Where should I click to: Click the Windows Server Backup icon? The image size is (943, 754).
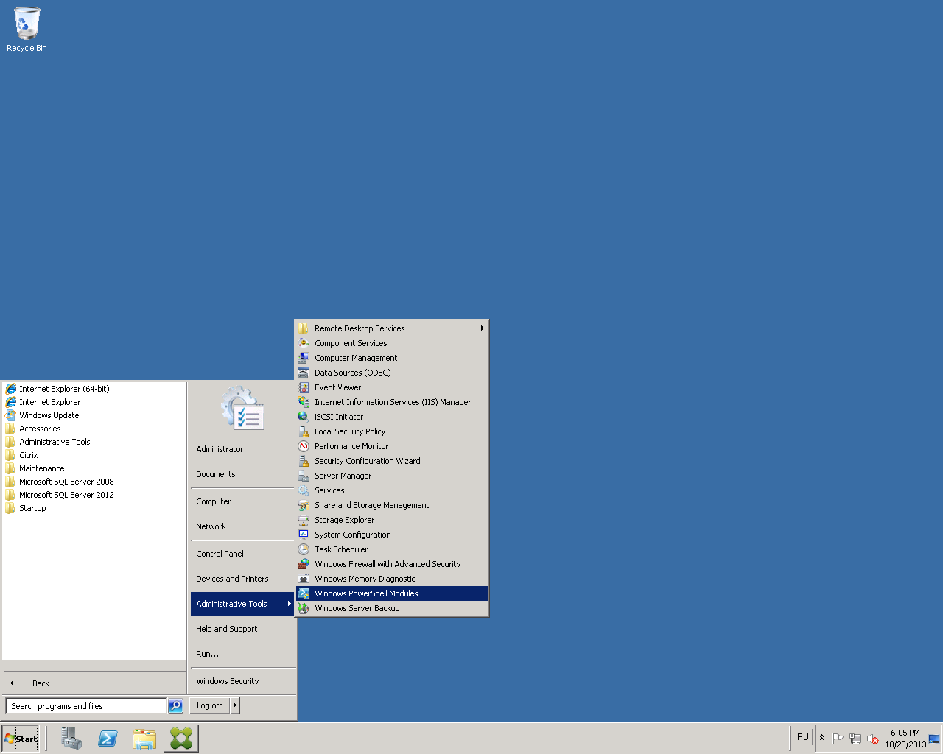pyautogui.click(x=304, y=608)
